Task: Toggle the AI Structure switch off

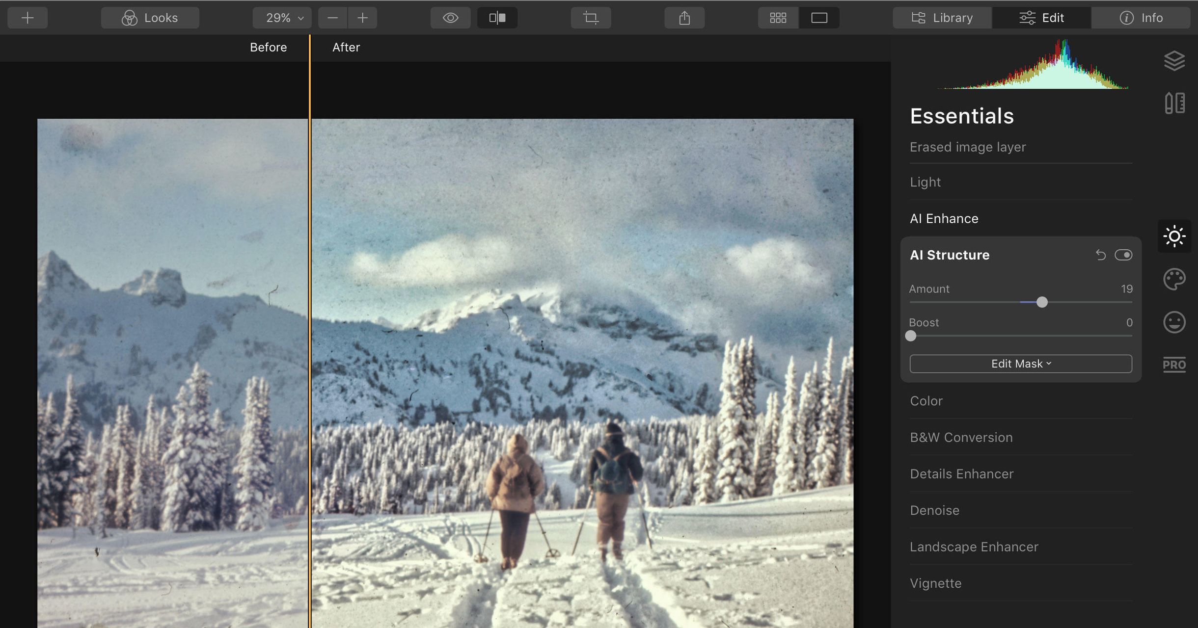Action: click(x=1124, y=255)
